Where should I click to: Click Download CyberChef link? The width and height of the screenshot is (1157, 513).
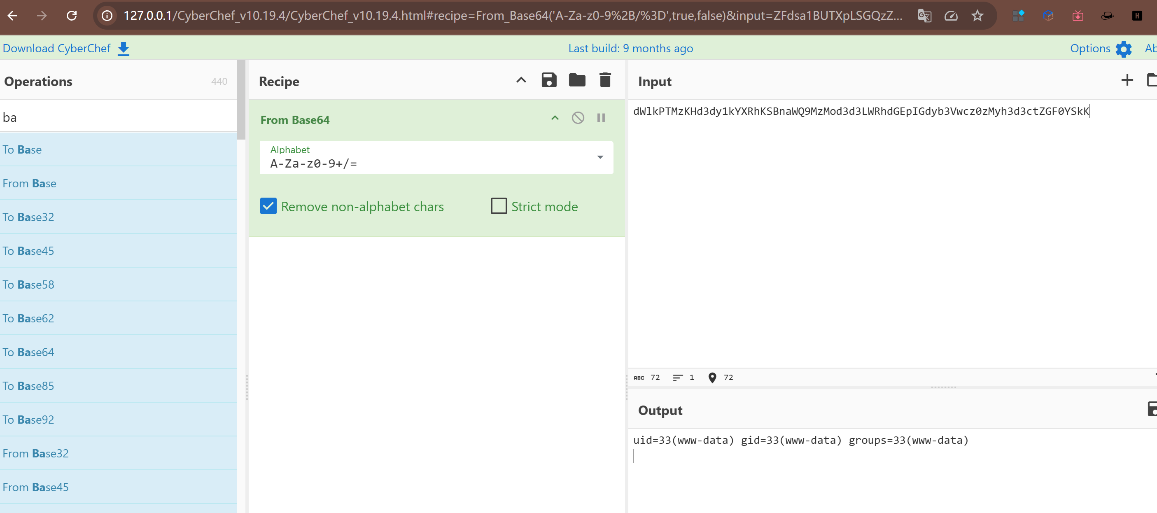pyautogui.click(x=56, y=49)
